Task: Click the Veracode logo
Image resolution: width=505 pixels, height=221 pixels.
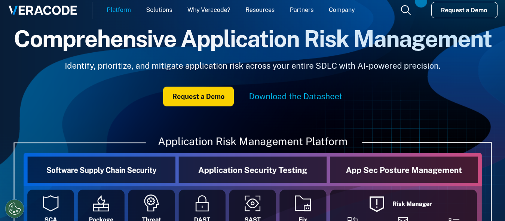Action: point(43,10)
